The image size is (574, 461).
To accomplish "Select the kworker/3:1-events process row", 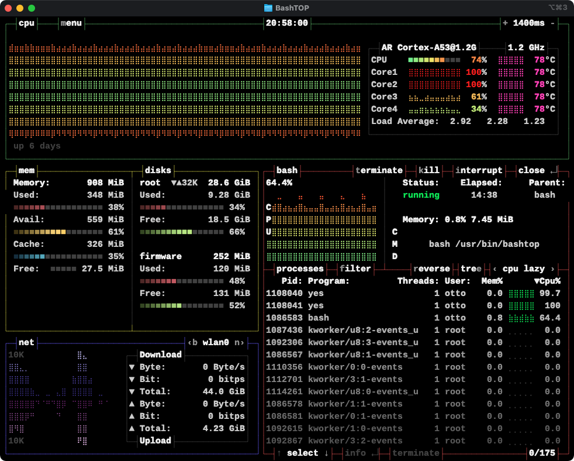I will tap(413, 379).
